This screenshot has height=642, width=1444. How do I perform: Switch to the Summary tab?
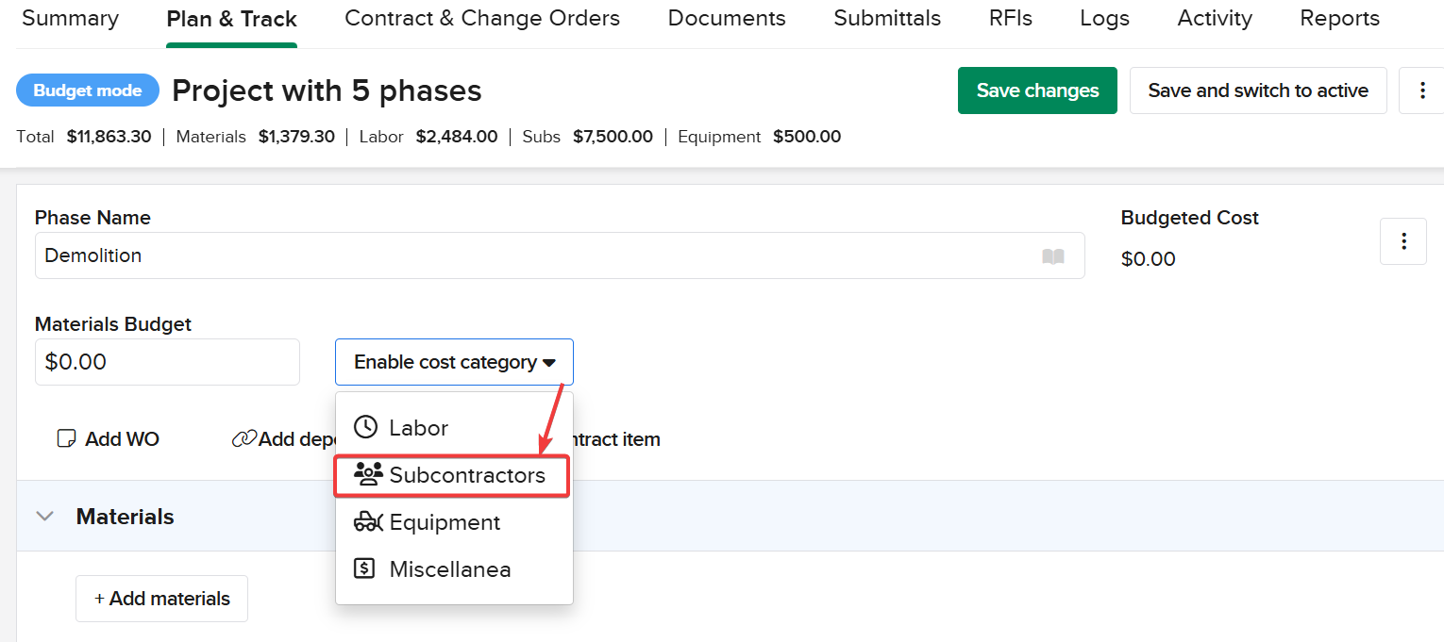70,19
